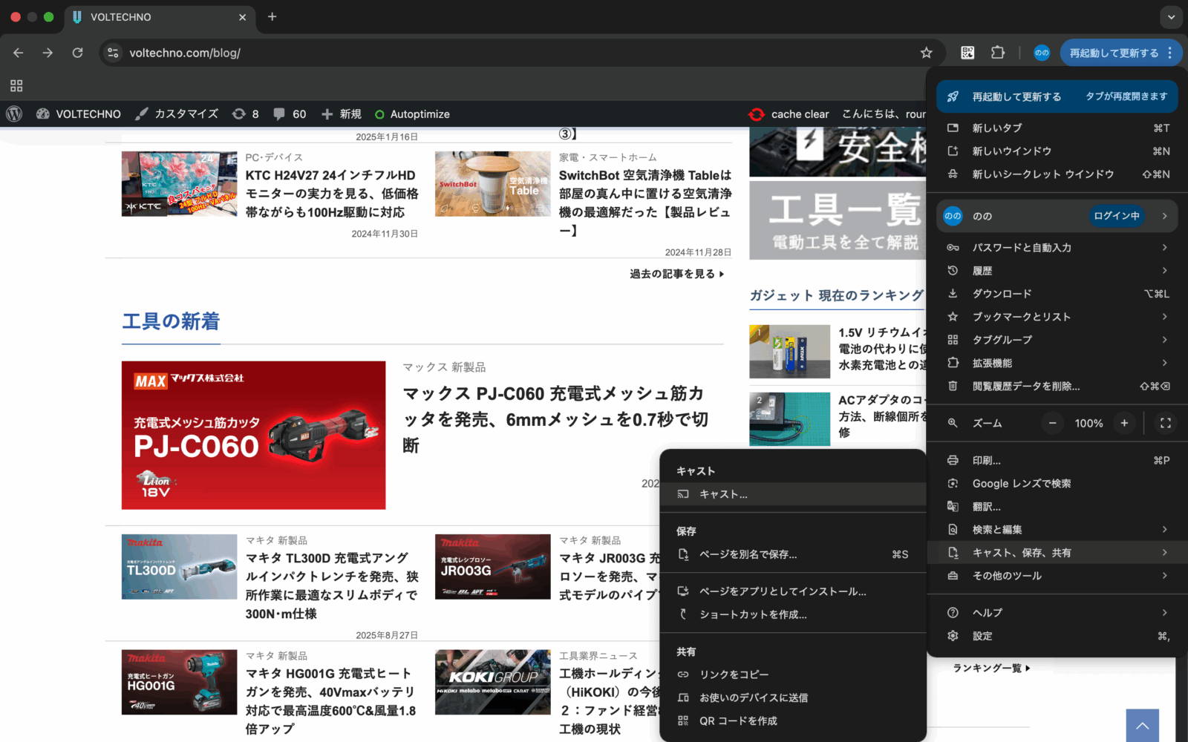Zoom in with the plus button
Image resolution: width=1188 pixels, height=742 pixels.
pos(1124,423)
